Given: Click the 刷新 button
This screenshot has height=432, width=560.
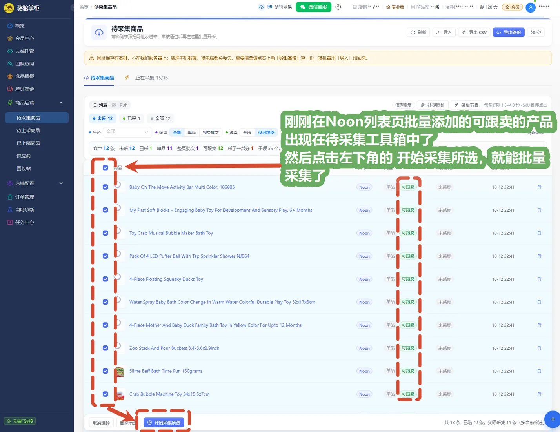Looking at the screenshot, I should pos(418,33).
